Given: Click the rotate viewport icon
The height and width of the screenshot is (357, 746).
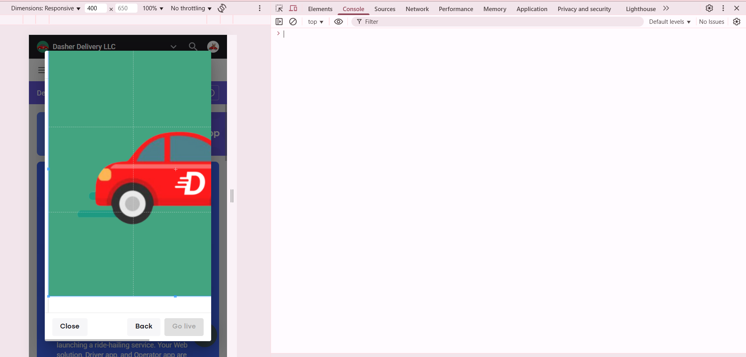Looking at the screenshot, I should (x=222, y=8).
